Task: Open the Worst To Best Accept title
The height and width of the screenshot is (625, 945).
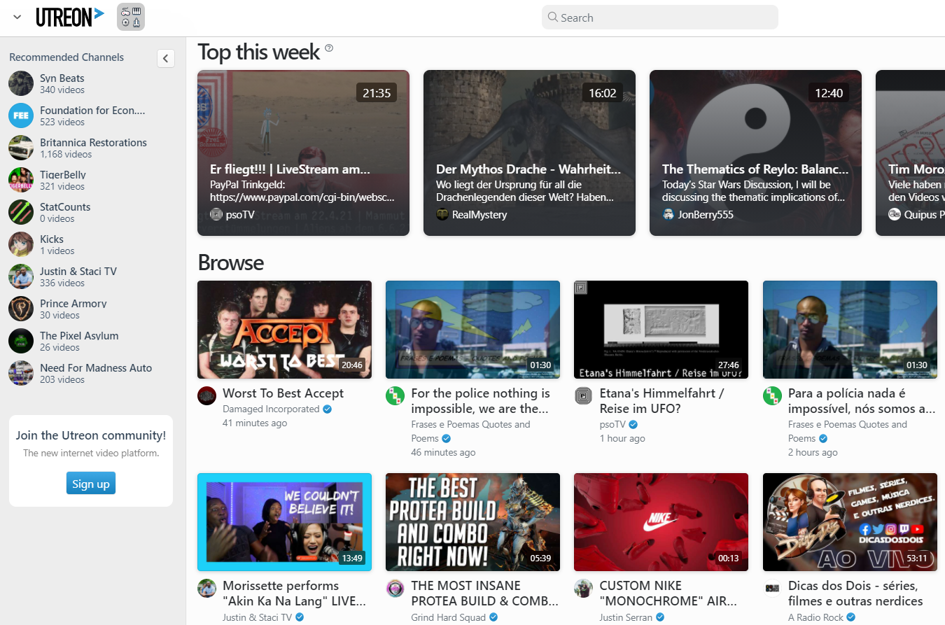Action: (x=283, y=393)
